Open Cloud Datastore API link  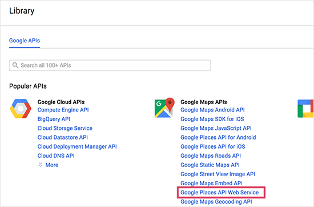(x=63, y=137)
